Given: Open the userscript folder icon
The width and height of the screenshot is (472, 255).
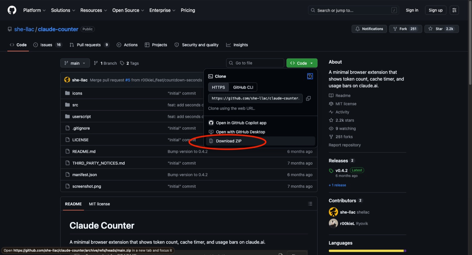Looking at the screenshot, I should (67, 116).
